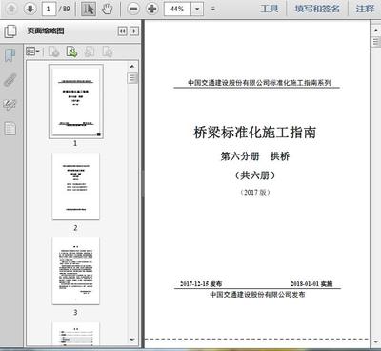
Task: Open the toolbar overflow options arrow
Action: (x=213, y=9)
